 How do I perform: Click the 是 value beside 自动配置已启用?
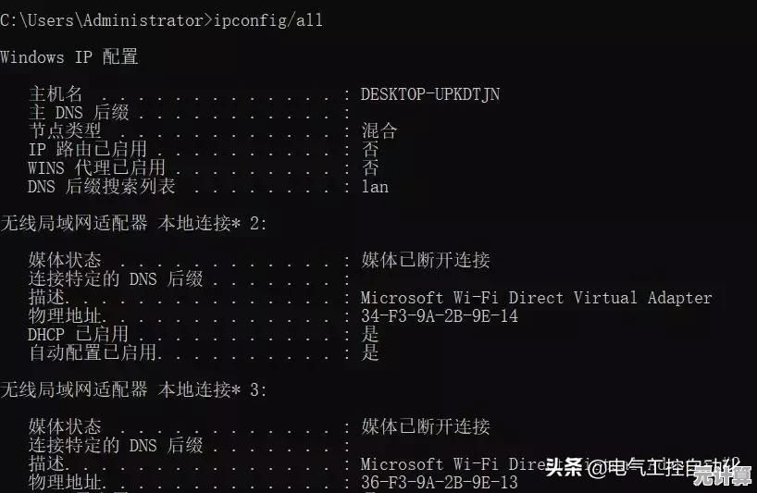pyautogui.click(x=370, y=353)
